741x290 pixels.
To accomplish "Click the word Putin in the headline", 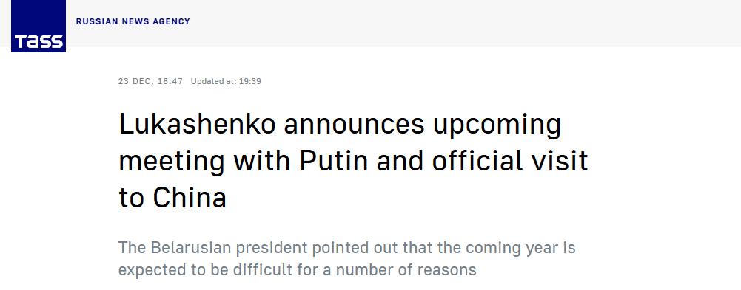I will pyautogui.click(x=334, y=161).
